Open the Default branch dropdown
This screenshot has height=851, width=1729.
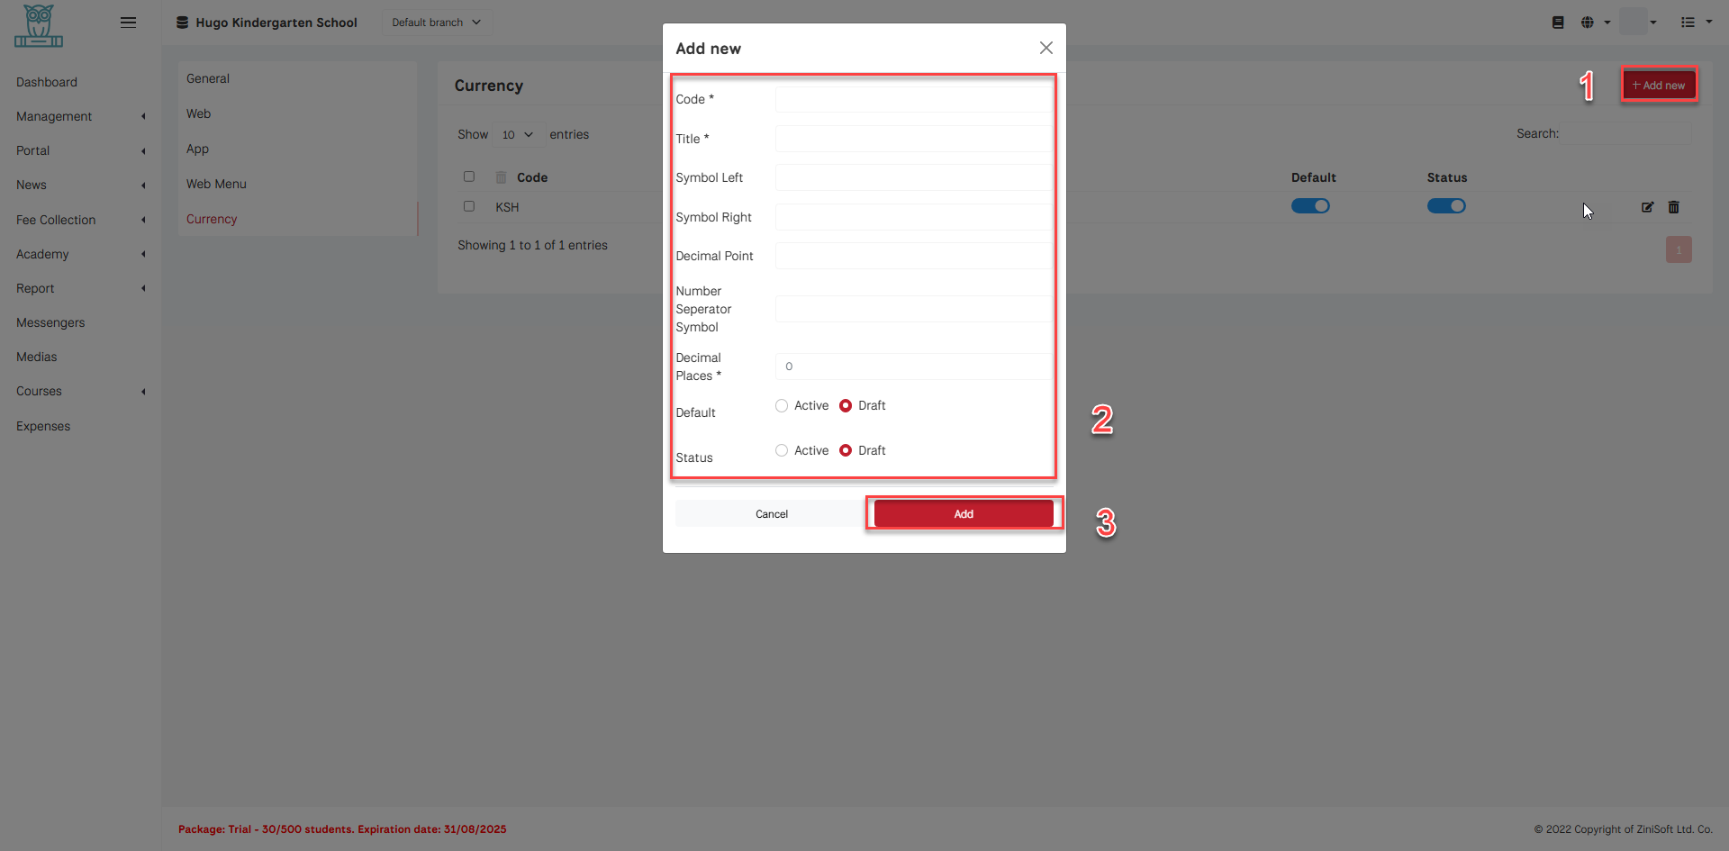click(x=437, y=23)
